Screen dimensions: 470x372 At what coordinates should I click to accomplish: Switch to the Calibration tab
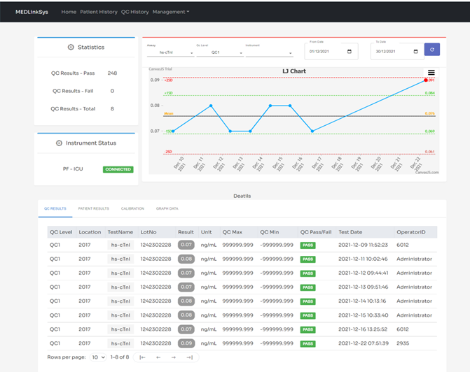(132, 208)
